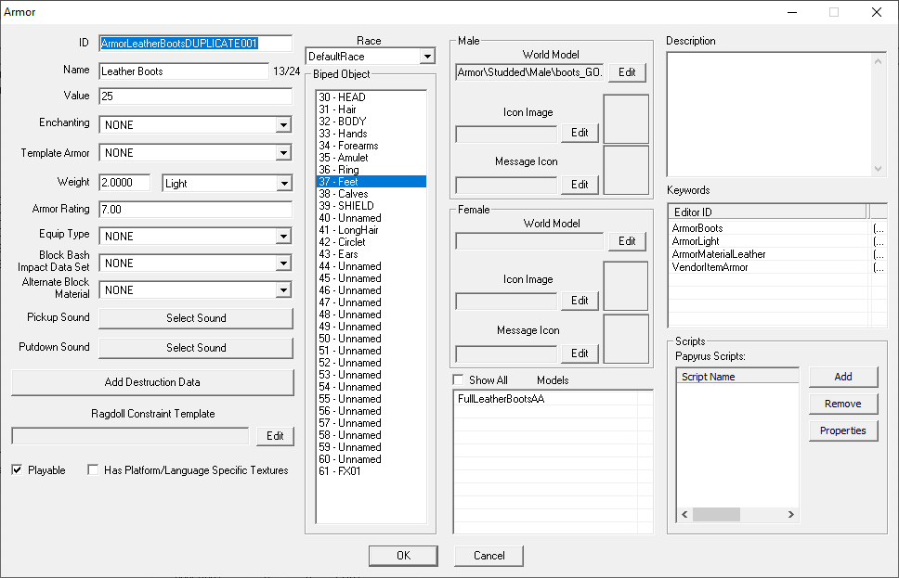
Task: Check the Show All models checkbox
Action: 458,379
